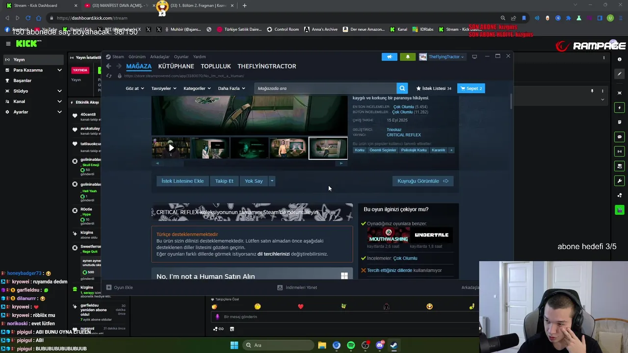Expand the Kategoriler dropdown
The width and height of the screenshot is (628, 353).
pos(197,88)
